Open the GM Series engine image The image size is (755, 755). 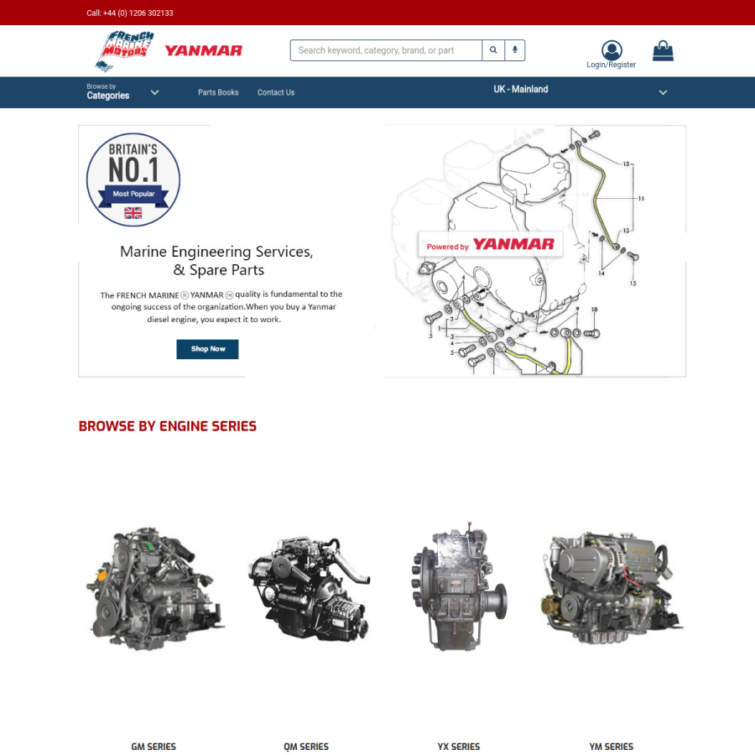(155, 590)
